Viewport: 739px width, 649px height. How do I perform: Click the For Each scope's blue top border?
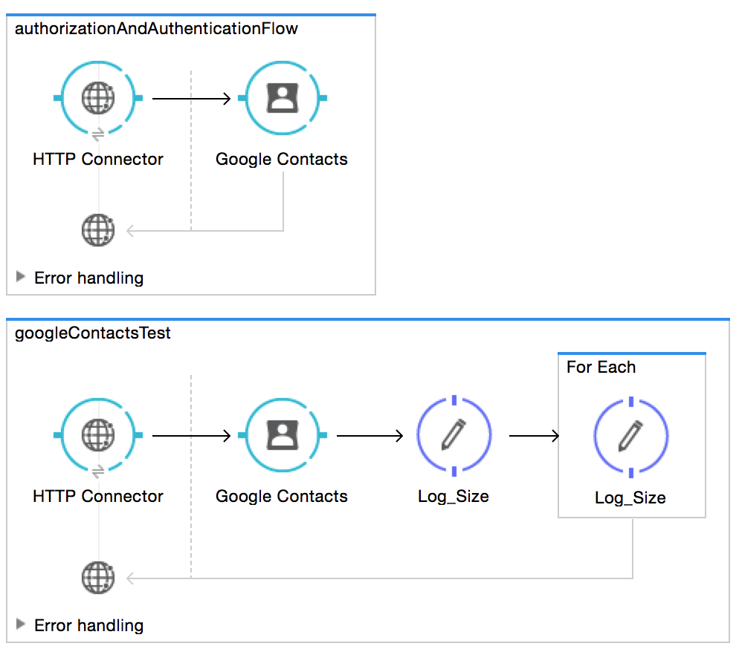pyautogui.click(x=630, y=353)
